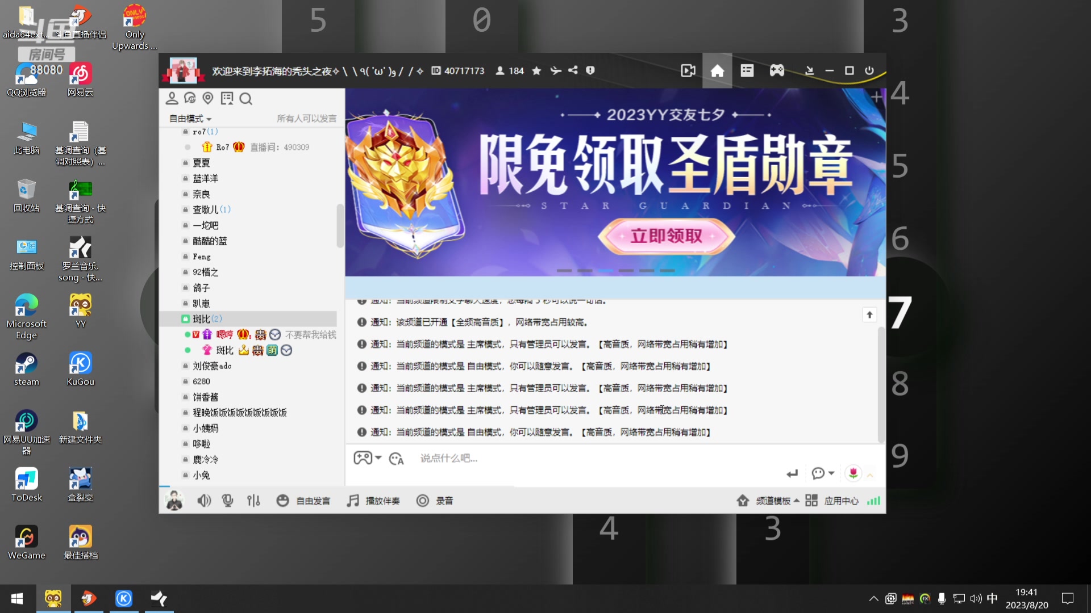This screenshot has height=613, width=1091.
Task: Select a carousel page dot under banner
Action: point(606,271)
